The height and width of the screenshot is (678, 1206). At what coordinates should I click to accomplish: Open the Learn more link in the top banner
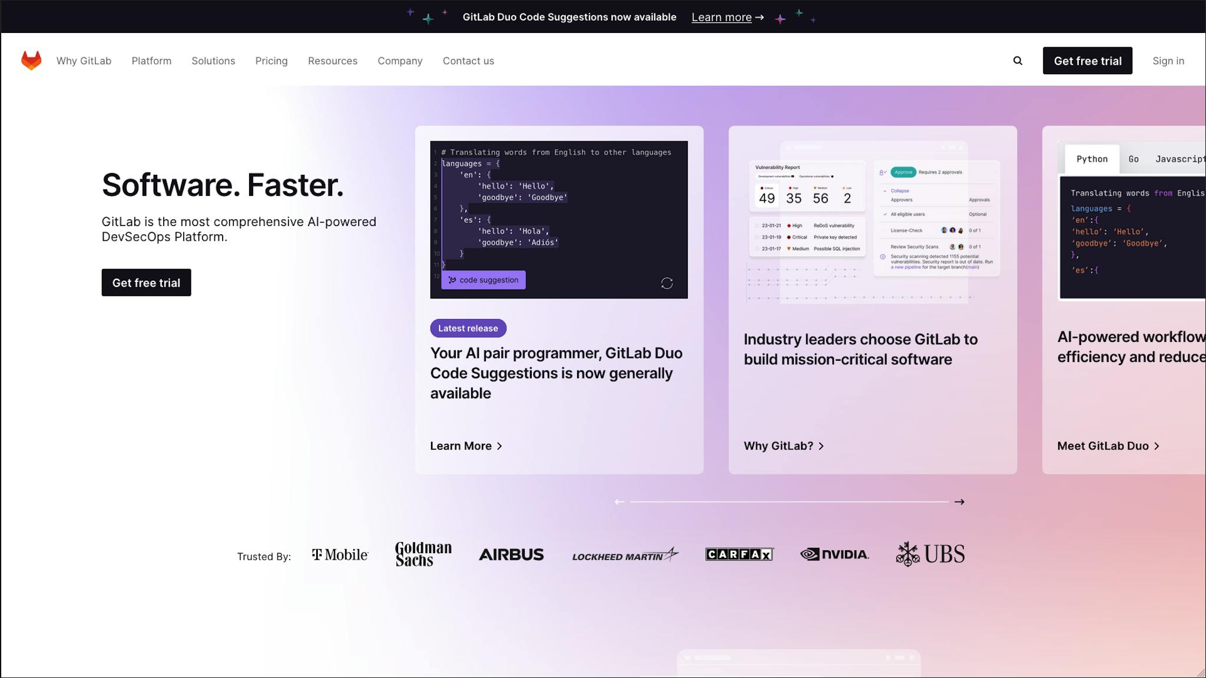tap(721, 17)
